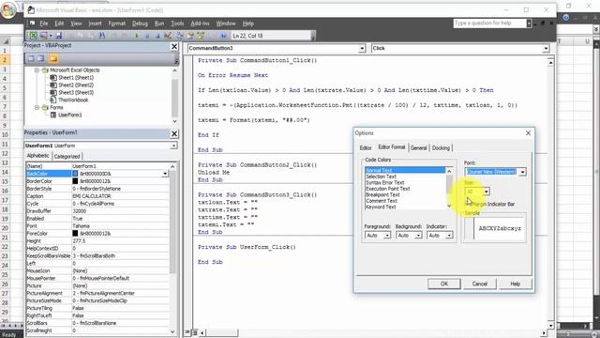Toggle the Design Mode toolbar icon

tap(168, 36)
